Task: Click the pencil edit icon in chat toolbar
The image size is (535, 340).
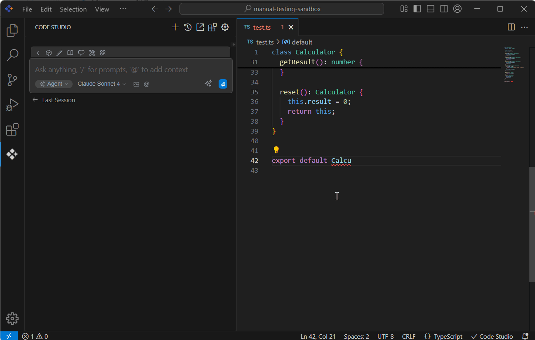Action: (x=59, y=53)
